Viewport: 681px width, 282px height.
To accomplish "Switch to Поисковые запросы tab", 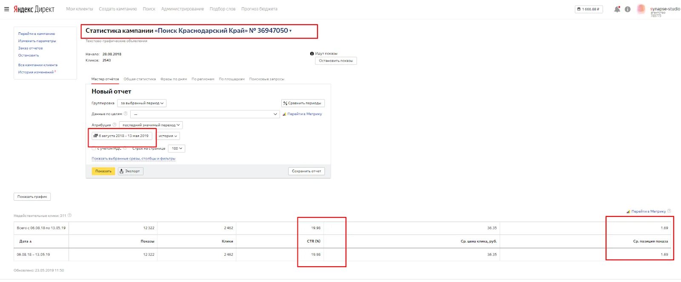I will (267, 79).
